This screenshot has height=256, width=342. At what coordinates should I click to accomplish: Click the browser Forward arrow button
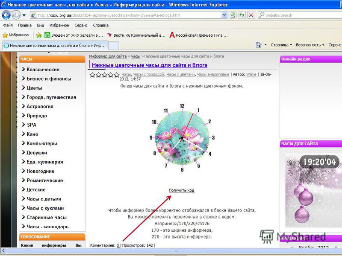point(16,15)
